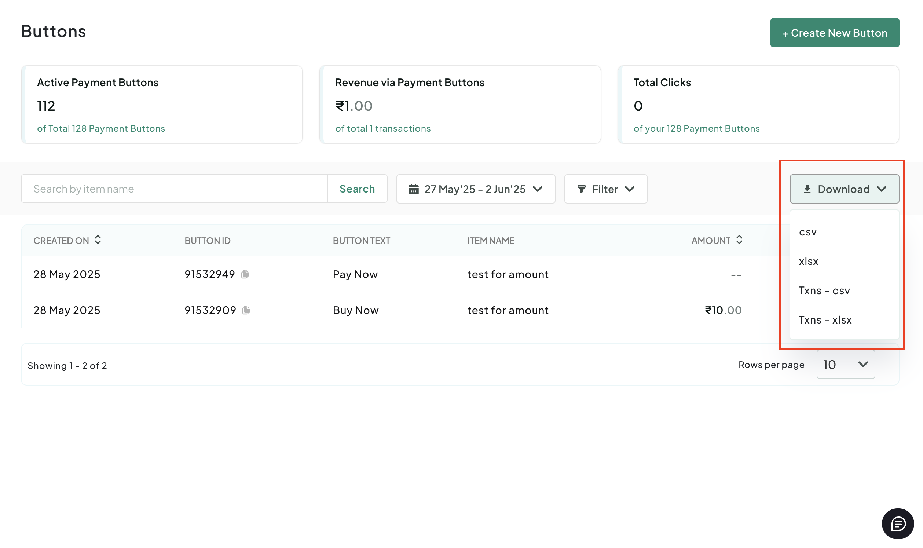Choose Txns - xlsx download option

[x=825, y=320]
